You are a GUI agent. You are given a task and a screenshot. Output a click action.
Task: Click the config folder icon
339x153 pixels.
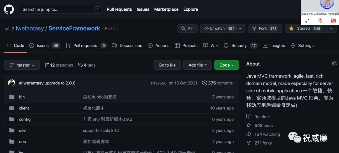pyautogui.click(x=12, y=120)
